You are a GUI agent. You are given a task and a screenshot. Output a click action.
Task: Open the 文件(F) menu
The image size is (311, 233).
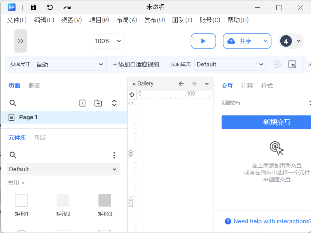pos(17,20)
